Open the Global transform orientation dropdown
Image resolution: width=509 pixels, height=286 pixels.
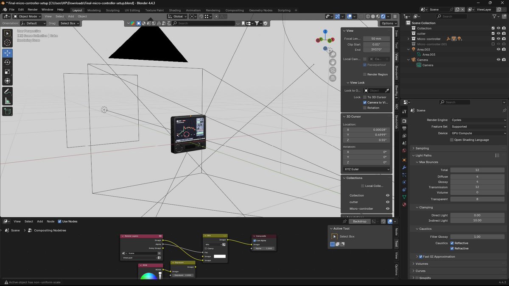(x=177, y=17)
